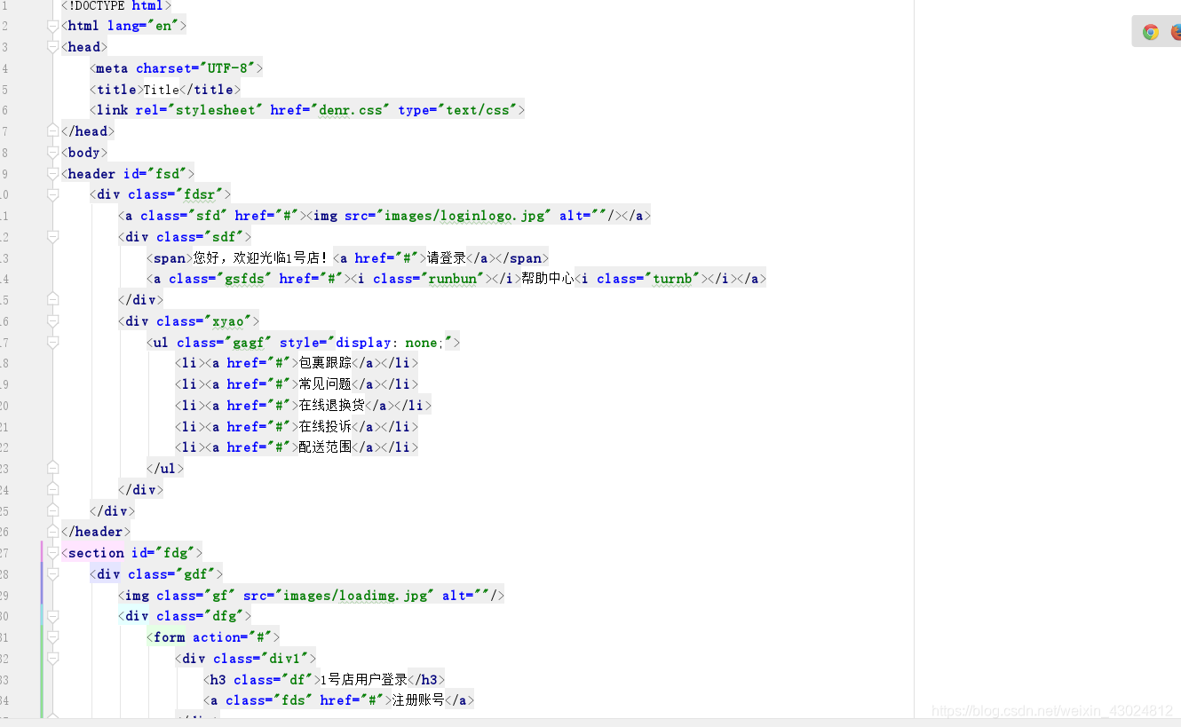1181x727 pixels.
Task: Toggle fold marker at the closing /head tag
Action: 53,131
